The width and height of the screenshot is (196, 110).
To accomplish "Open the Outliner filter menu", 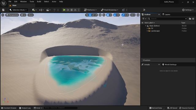I will coord(144,19).
